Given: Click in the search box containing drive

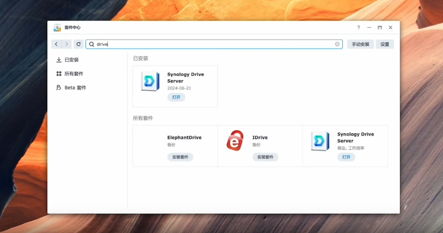Looking at the screenshot, I should (214, 44).
